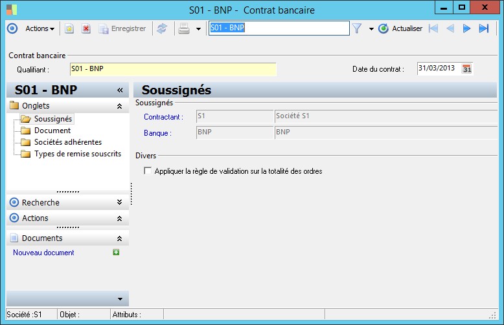
Task: Collapse the Actions side panel section
Action: [x=120, y=218]
